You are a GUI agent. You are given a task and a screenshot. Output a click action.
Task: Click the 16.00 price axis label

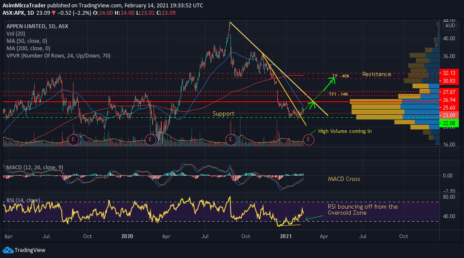[x=449, y=144]
